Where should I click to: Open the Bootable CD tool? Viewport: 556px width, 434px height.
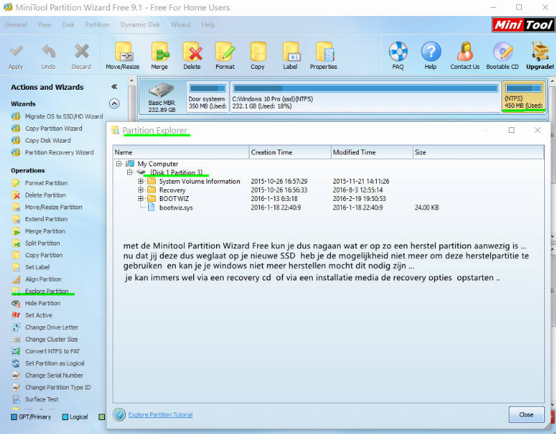coord(502,51)
